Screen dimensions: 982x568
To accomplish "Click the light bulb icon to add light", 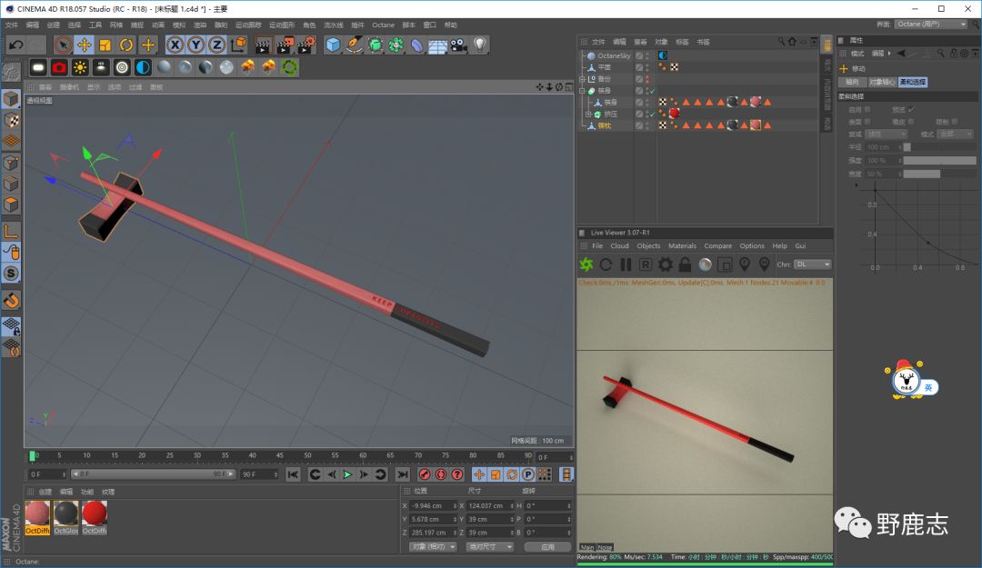I will pyautogui.click(x=480, y=45).
